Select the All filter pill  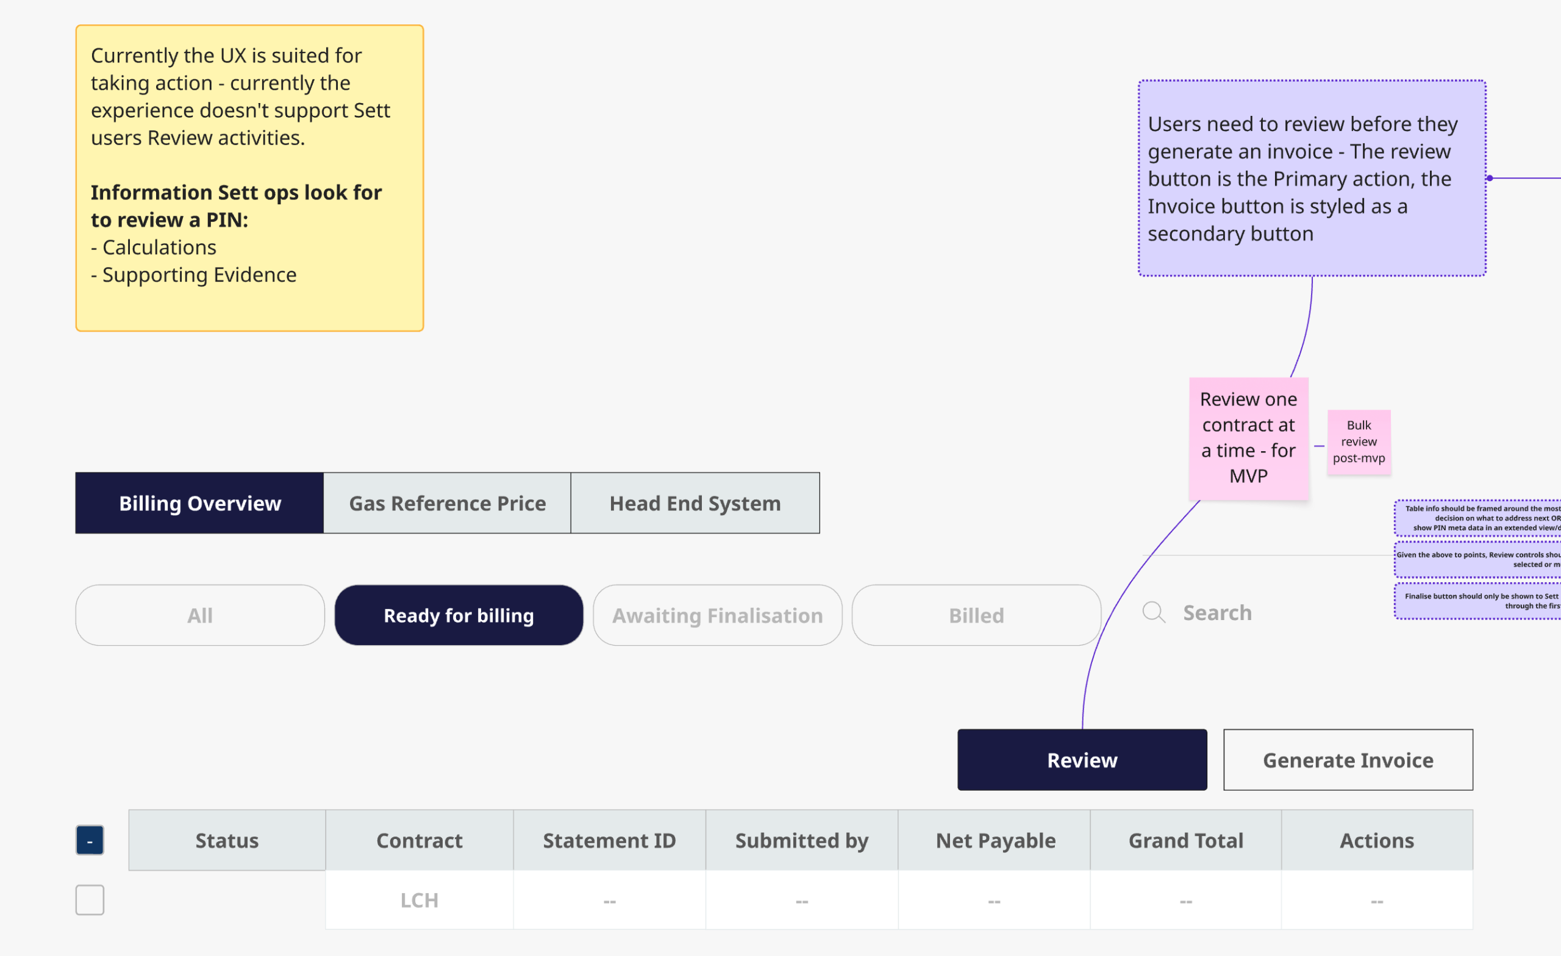tap(200, 615)
